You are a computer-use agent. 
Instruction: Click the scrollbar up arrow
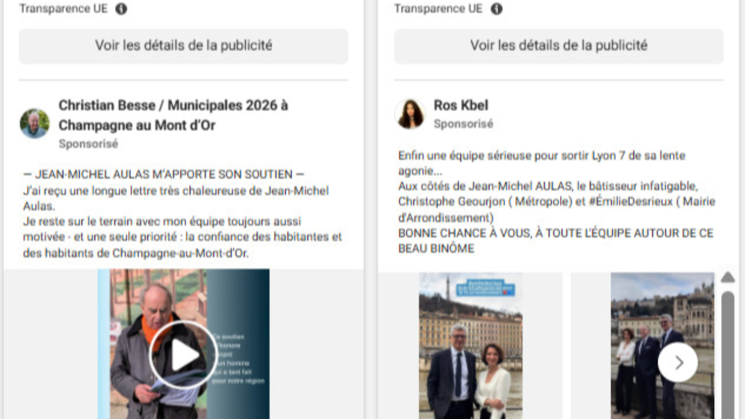point(728,278)
